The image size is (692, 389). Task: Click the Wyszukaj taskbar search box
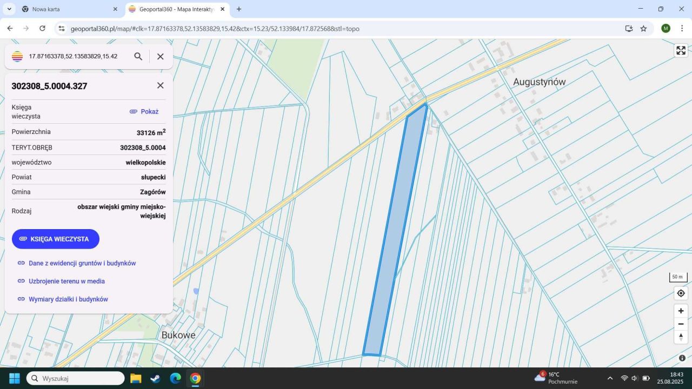(75, 378)
